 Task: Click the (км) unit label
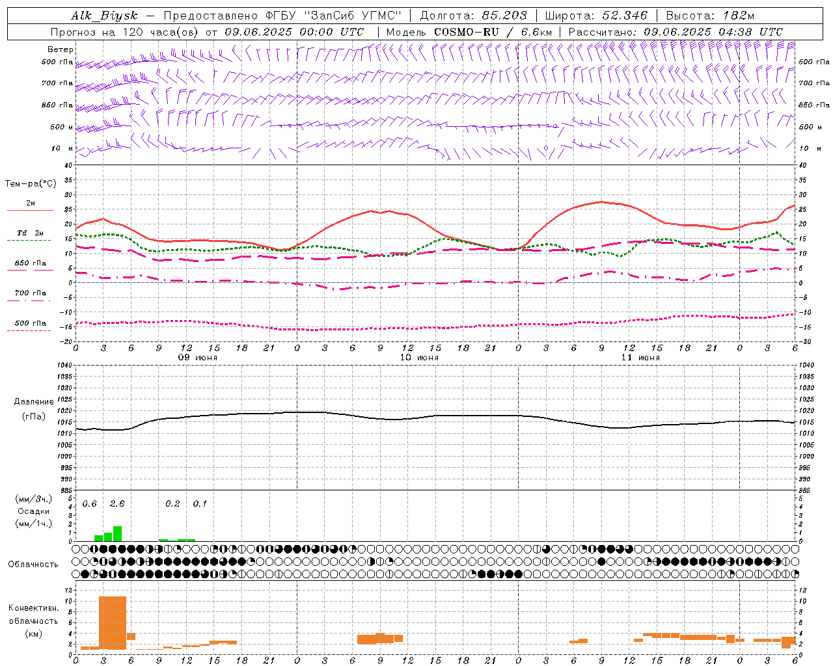click(x=33, y=633)
